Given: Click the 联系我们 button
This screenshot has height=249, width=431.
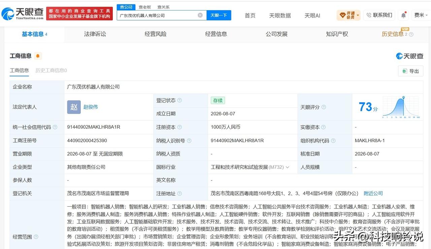Looking at the screenshot, I should coord(379,15).
